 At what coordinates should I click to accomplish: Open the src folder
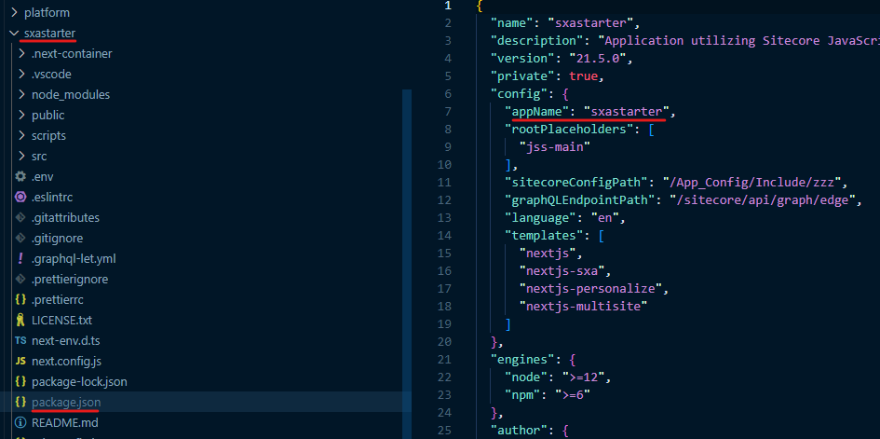pyautogui.click(x=39, y=156)
